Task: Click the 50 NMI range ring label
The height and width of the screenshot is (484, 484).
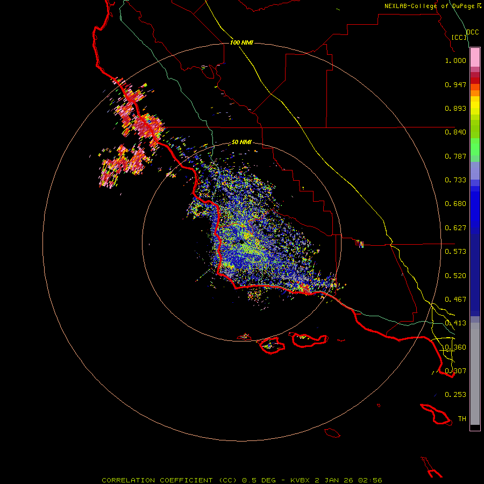Action: point(241,143)
